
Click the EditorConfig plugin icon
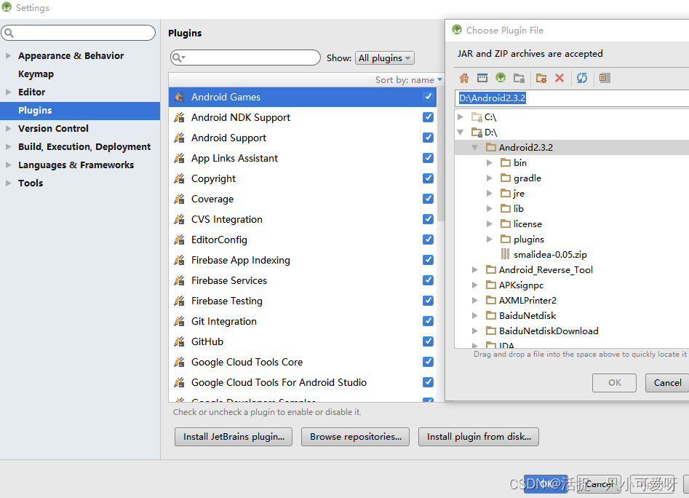(179, 240)
